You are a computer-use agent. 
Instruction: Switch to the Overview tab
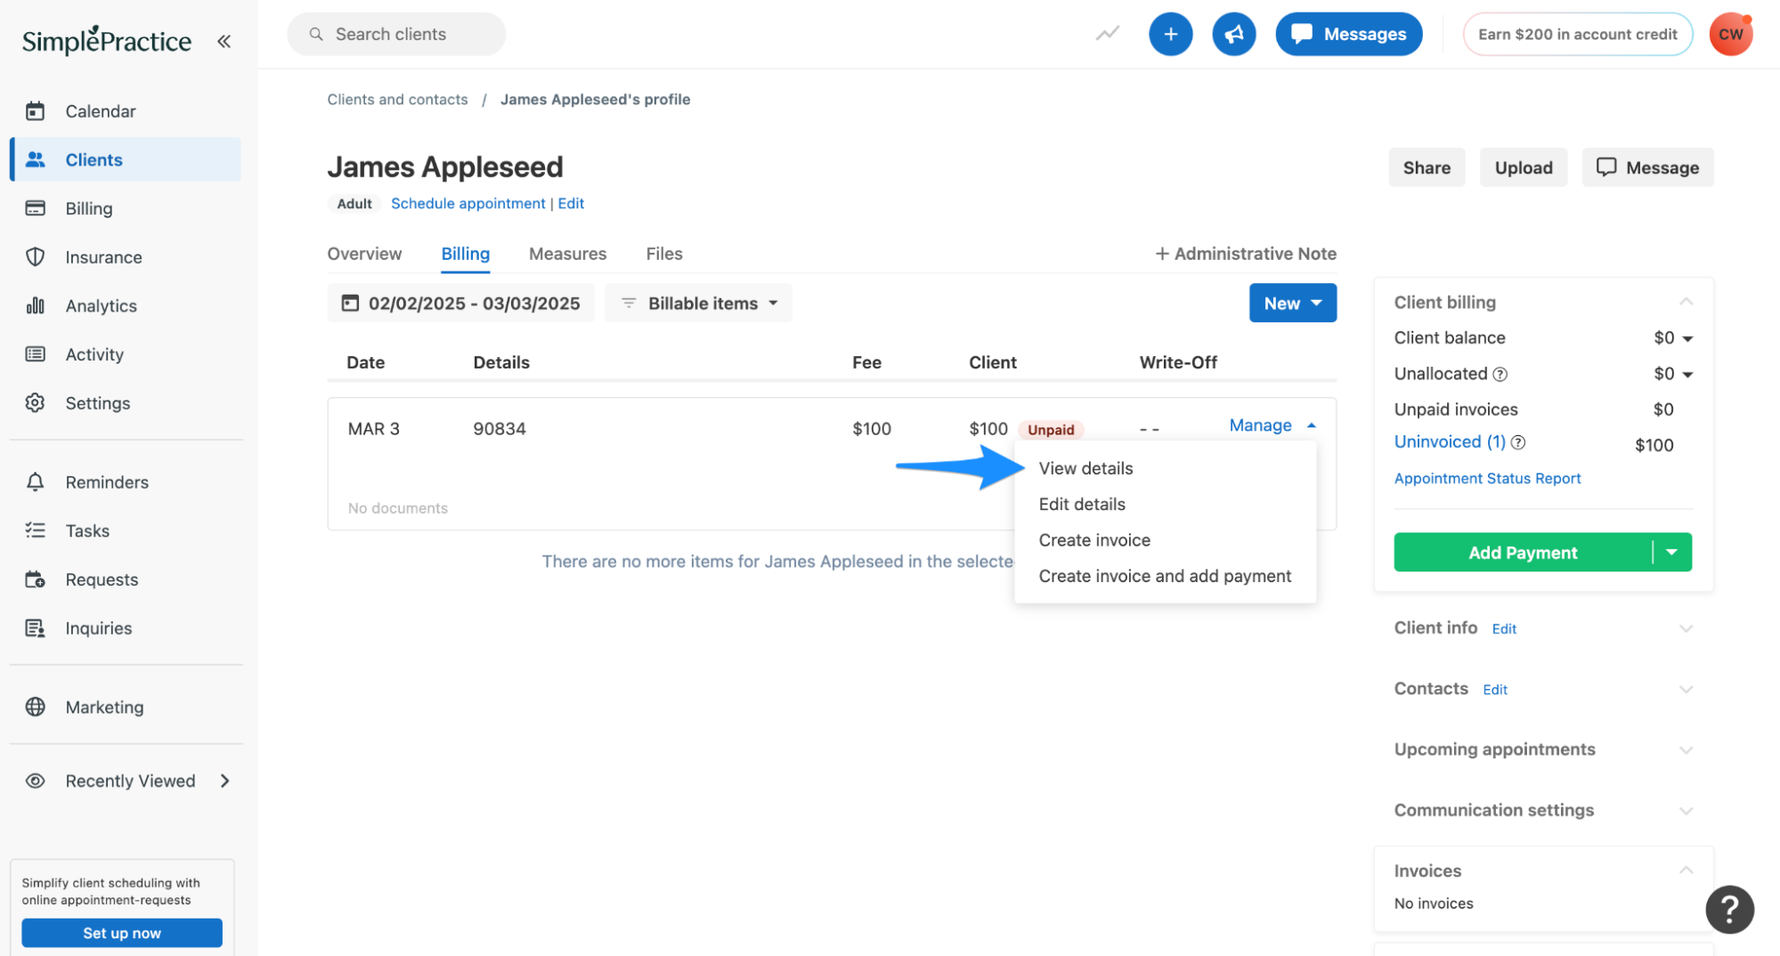(364, 254)
